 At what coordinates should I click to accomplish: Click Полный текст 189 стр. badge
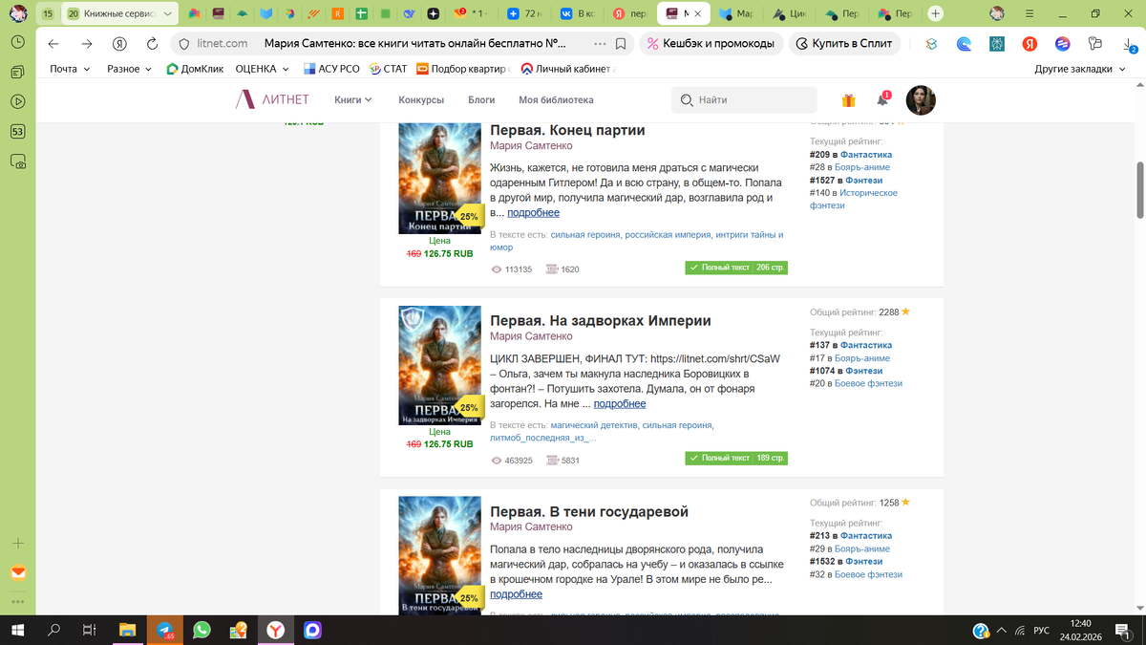pyautogui.click(x=736, y=459)
